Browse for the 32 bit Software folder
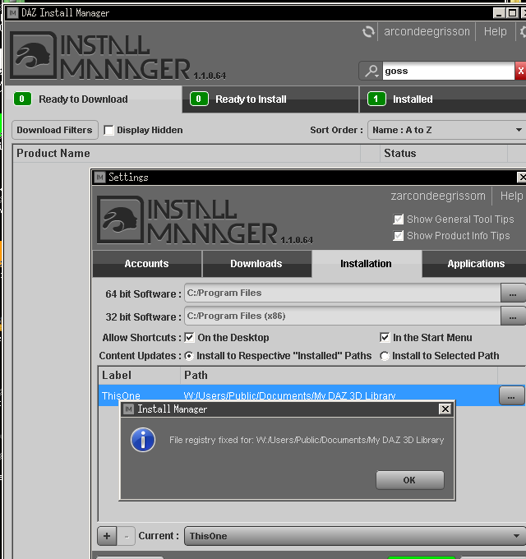 point(513,316)
